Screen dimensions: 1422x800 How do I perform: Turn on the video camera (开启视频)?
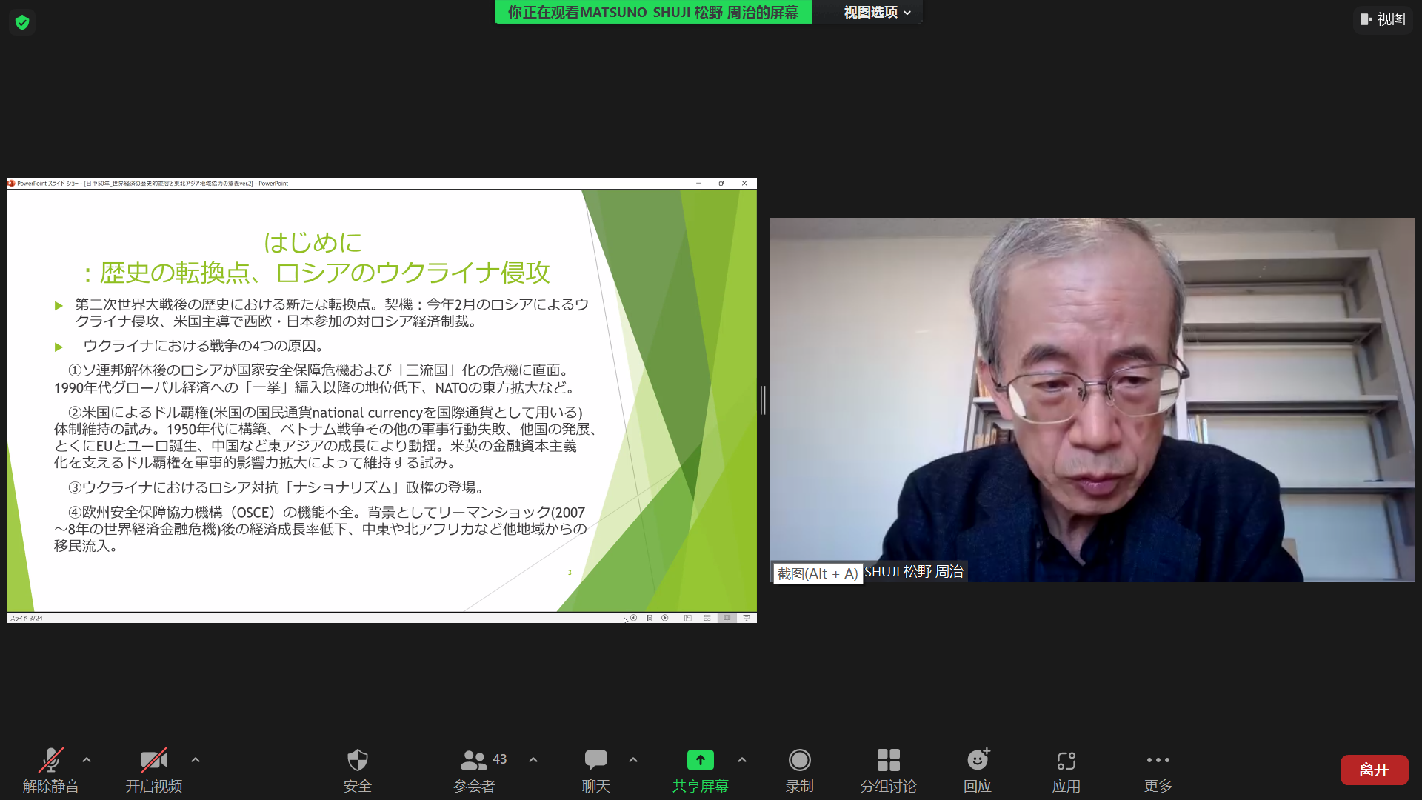153,761
